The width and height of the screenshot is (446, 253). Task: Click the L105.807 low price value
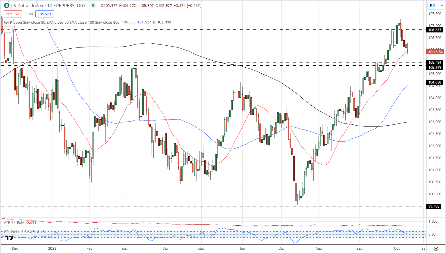pyautogui.click(x=146, y=5)
